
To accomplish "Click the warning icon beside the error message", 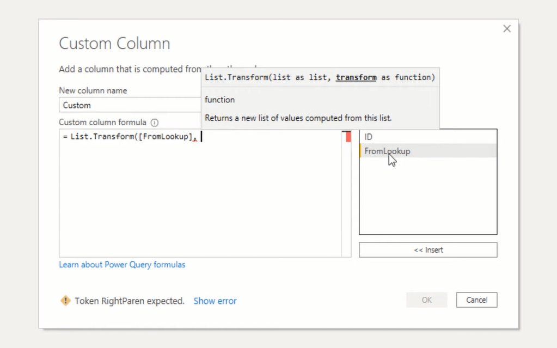I will point(65,301).
